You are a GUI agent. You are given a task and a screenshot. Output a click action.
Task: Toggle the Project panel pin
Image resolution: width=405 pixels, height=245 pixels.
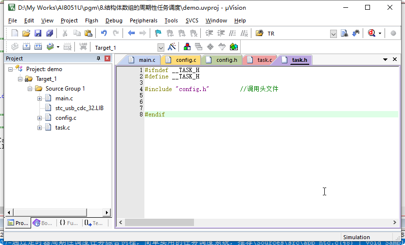pos(98,58)
